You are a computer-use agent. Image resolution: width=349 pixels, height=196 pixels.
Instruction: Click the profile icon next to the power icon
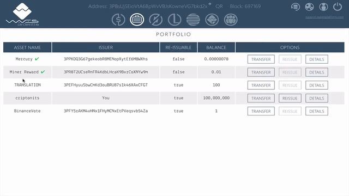pos(323,7)
